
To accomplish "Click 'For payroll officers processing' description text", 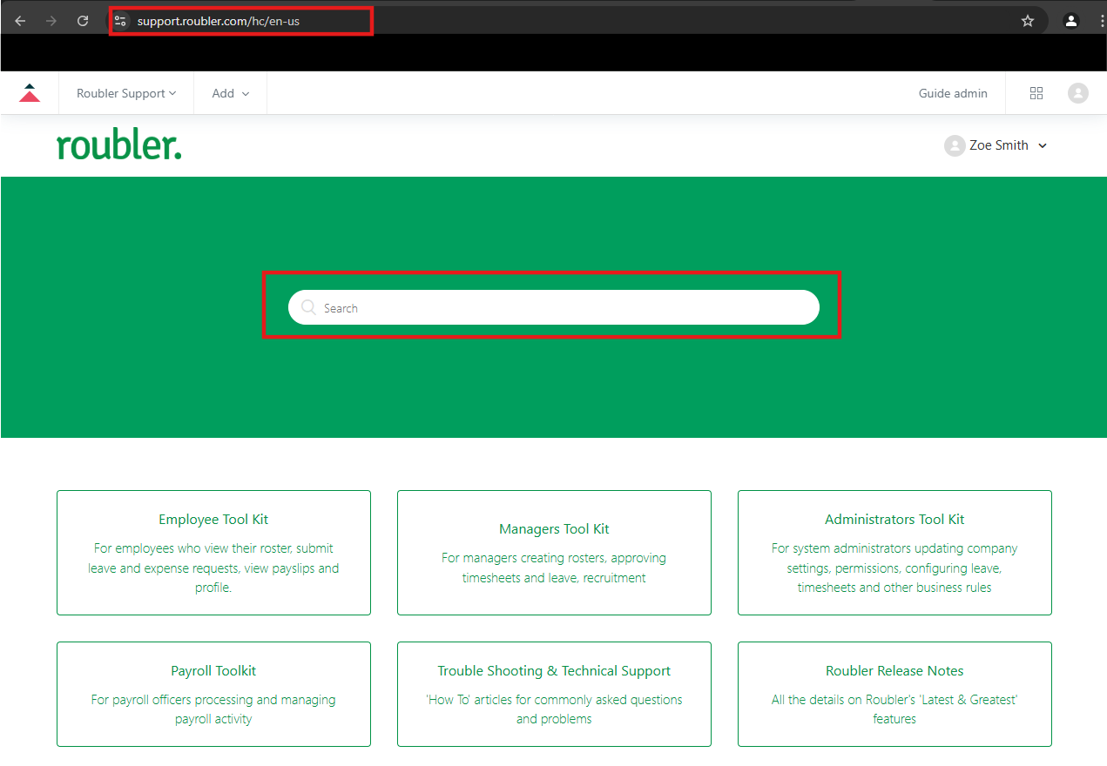I will pos(213,709).
